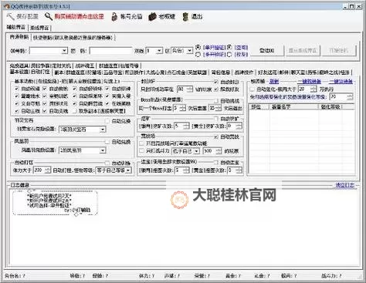Toggle the checkbox in the 竞技场 group header

coord(216,136)
